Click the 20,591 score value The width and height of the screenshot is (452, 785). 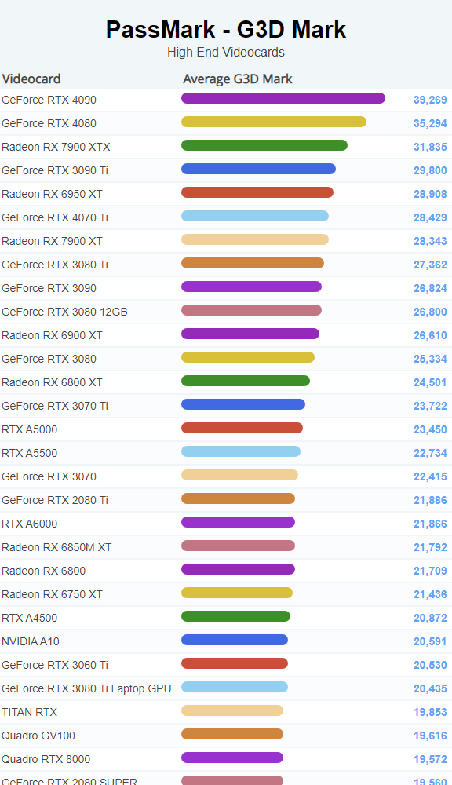430,641
